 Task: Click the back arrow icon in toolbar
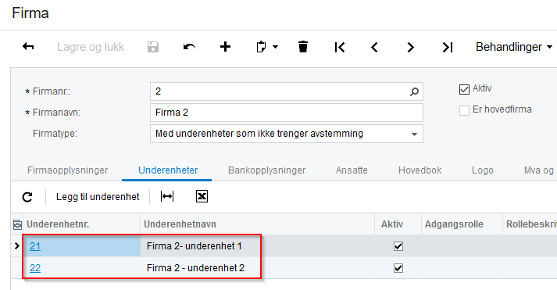click(x=28, y=47)
